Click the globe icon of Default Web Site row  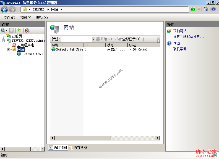[x=53, y=49]
